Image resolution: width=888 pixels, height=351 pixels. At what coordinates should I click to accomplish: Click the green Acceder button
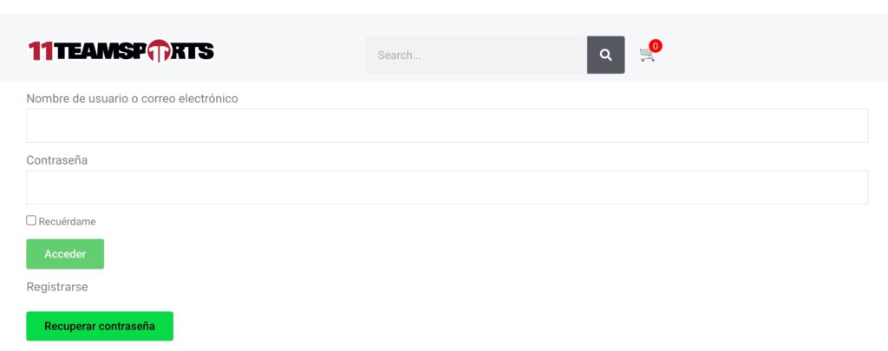(65, 254)
